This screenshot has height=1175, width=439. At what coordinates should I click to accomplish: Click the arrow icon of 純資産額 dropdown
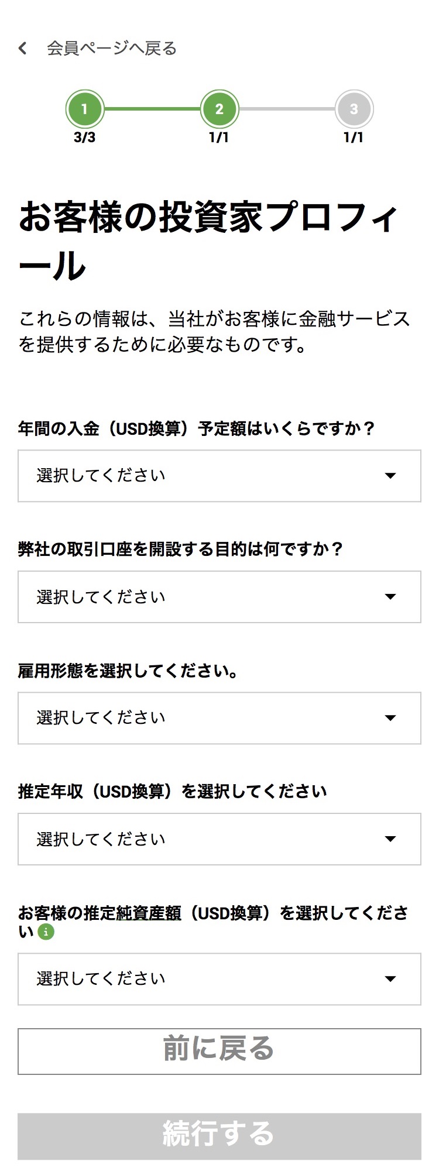390,979
